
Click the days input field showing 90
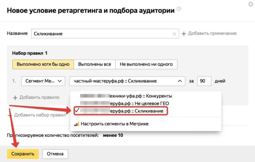point(204,81)
